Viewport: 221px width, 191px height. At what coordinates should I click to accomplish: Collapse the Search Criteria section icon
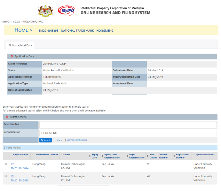tap(7, 117)
